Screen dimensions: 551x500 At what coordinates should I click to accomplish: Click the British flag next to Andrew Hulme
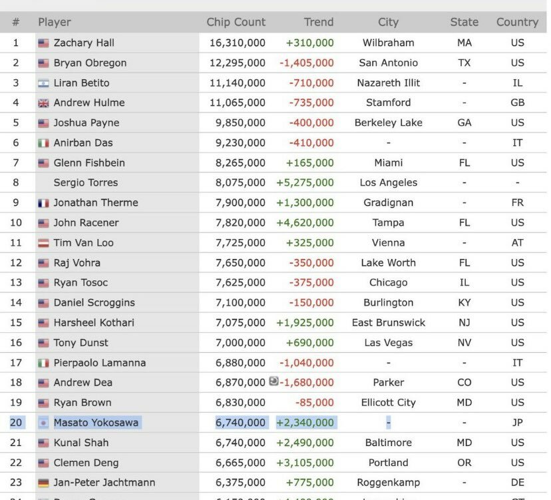click(x=43, y=103)
